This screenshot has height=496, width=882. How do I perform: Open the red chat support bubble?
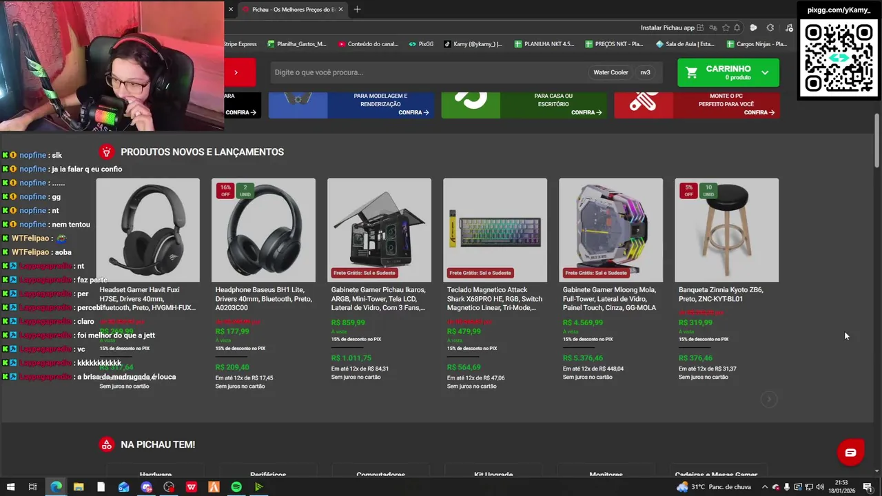[850, 453]
